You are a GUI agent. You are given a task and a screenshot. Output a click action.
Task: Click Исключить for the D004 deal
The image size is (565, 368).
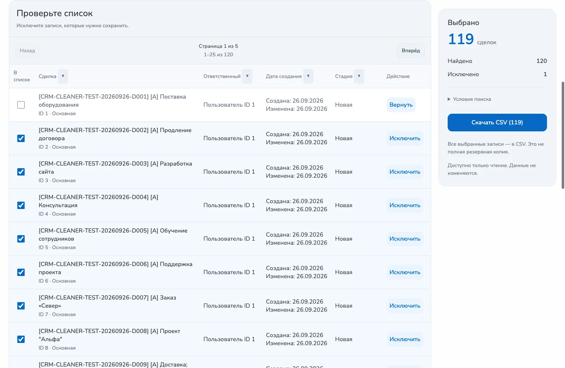(405, 205)
